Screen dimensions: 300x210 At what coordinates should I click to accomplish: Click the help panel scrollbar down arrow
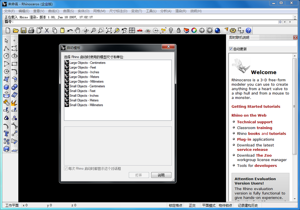(295, 199)
